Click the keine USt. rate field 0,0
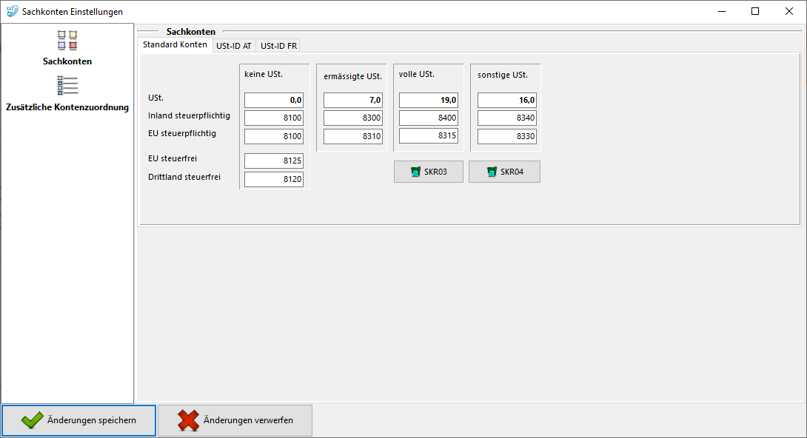 coord(274,100)
